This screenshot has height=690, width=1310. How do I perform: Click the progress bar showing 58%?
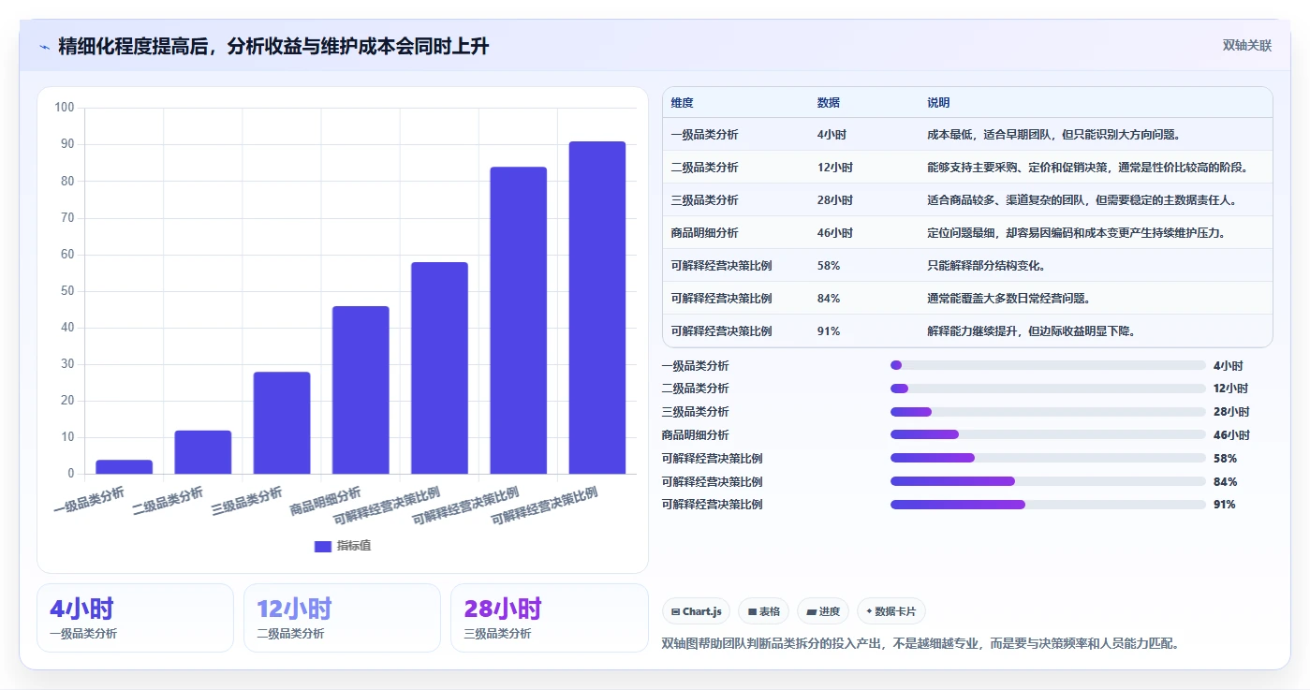click(x=1048, y=458)
